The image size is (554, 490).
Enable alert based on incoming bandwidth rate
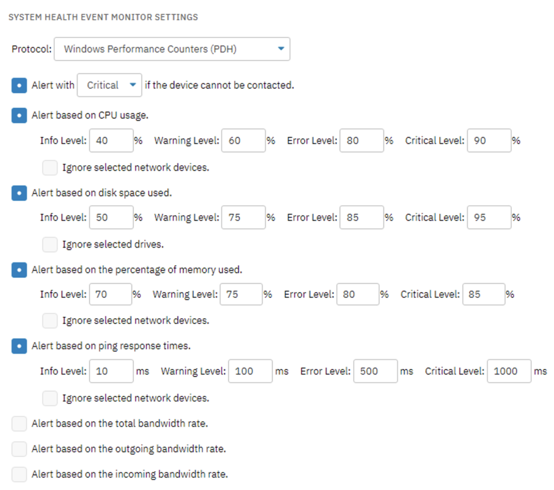click(19, 474)
